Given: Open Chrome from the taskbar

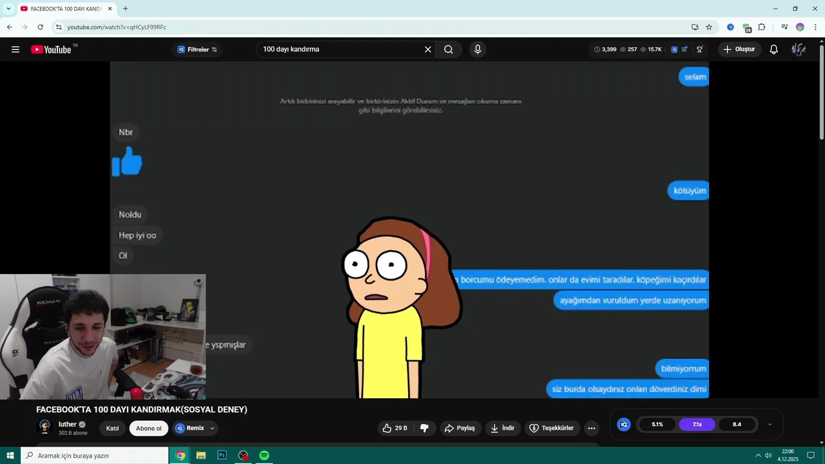Looking at the screenshot, I should [180, 456].
